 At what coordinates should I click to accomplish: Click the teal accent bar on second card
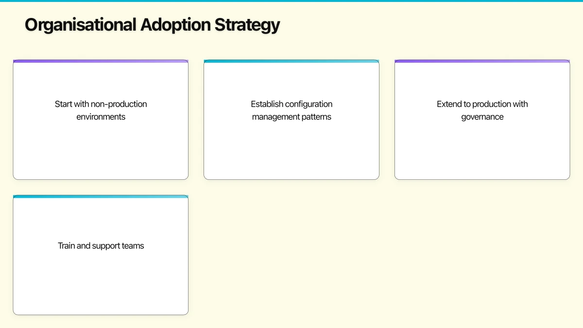click(291, 61)
